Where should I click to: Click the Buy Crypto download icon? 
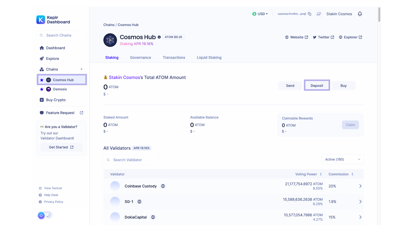(x=42, y=100)
